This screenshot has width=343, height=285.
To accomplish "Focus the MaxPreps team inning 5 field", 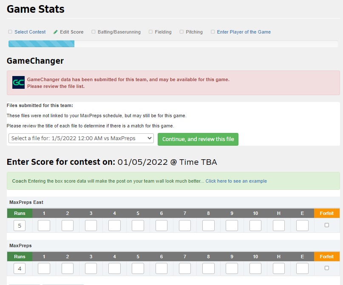I will (x=138, y=268).
